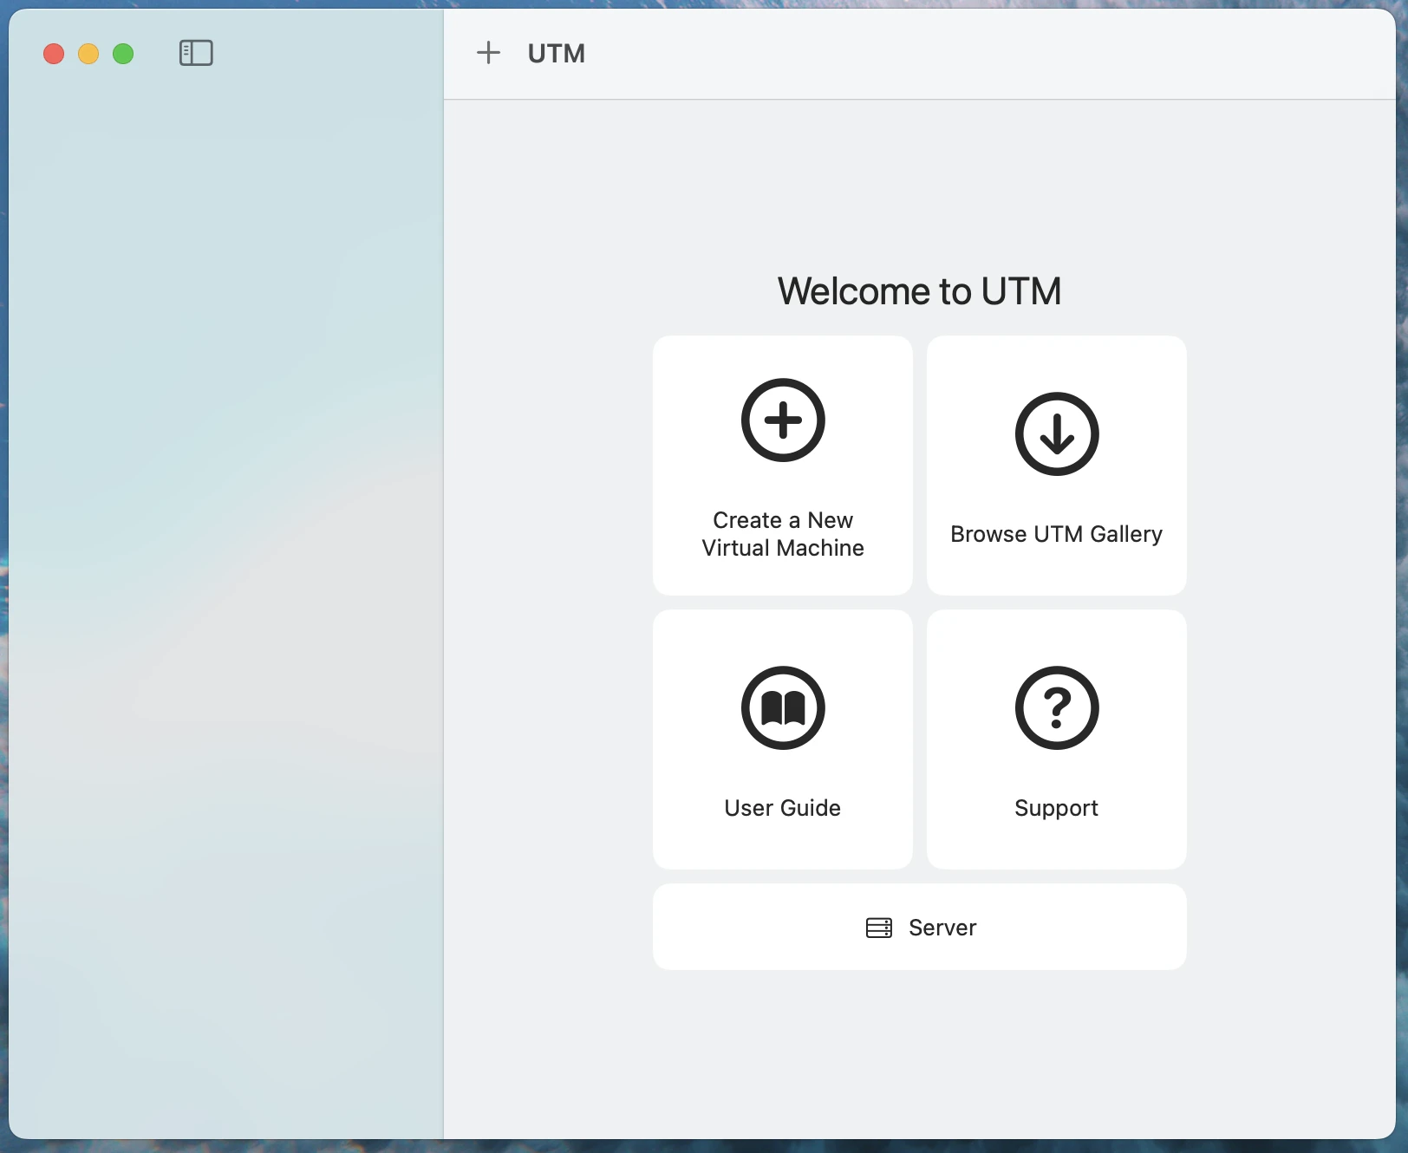This screenshot has width=1408, height=1153.
Task: Click the plus icon to add VM
Action: [489, 53]
